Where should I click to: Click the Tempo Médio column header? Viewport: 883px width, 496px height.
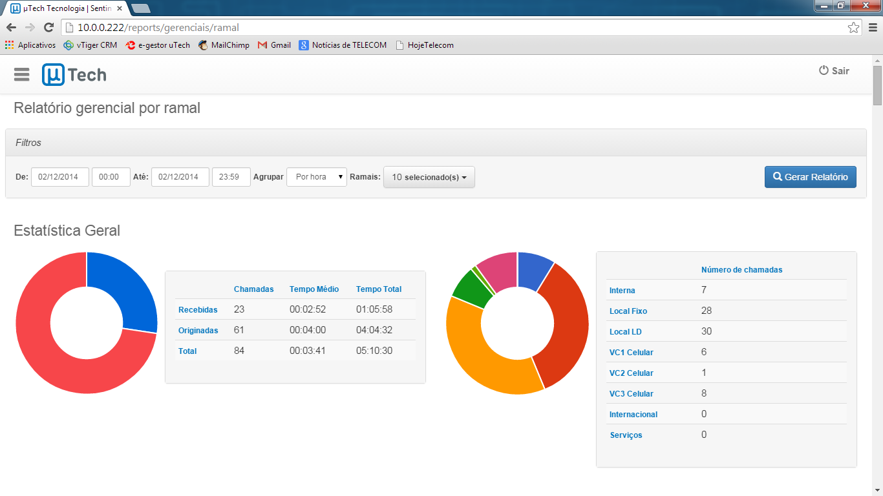pos(314,289)
